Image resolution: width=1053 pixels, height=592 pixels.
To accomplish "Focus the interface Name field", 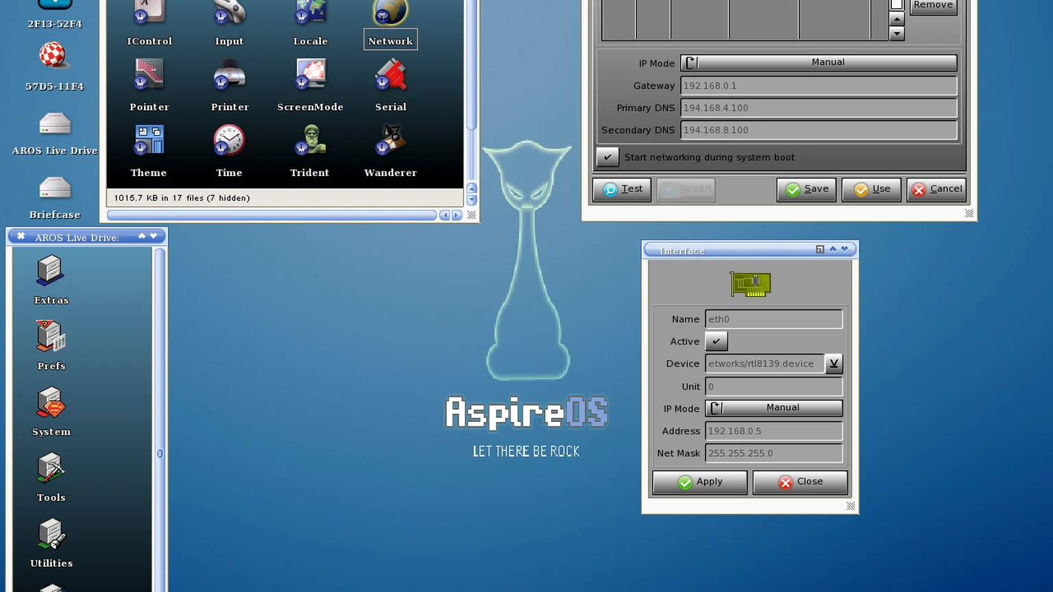I will coord(774,319).
